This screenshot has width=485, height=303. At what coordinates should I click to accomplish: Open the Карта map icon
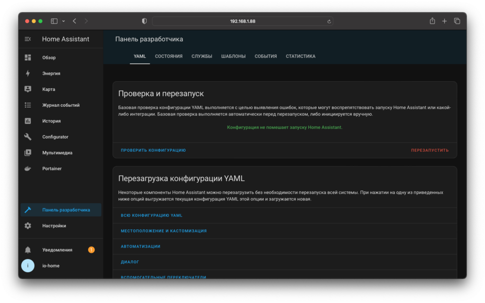pos(27,89)
